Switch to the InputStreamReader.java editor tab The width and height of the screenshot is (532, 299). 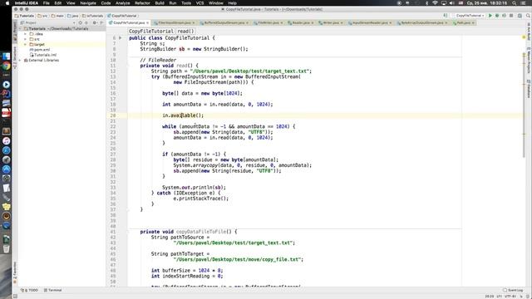pyautogui.click(x=370, y=22)
